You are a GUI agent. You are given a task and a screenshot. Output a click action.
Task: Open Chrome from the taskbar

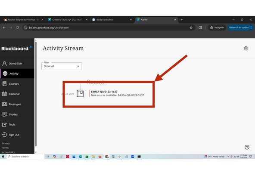point(107,157)
